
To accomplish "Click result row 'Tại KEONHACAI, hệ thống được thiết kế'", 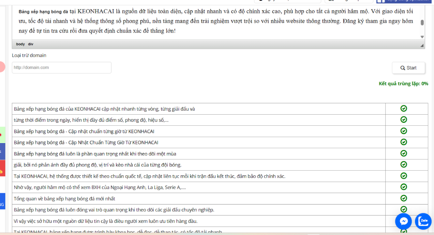I will tap(149, 176).
